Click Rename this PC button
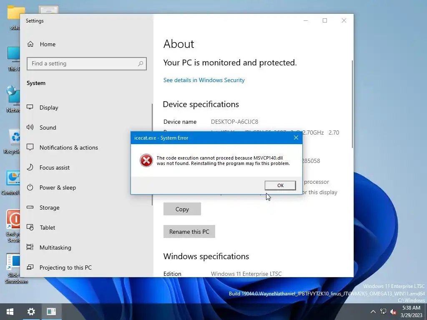The image size is (427, 320). click(189, 232)
